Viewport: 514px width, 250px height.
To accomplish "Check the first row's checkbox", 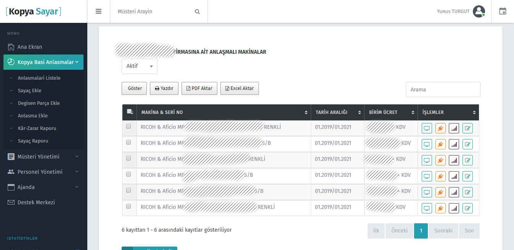I will [128, 126].
